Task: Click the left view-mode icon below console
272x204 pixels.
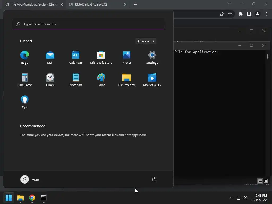Action: click(260, 181)
